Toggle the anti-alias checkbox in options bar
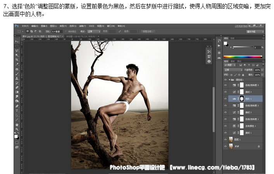This screenshot has width=274, height=174. 66,32
